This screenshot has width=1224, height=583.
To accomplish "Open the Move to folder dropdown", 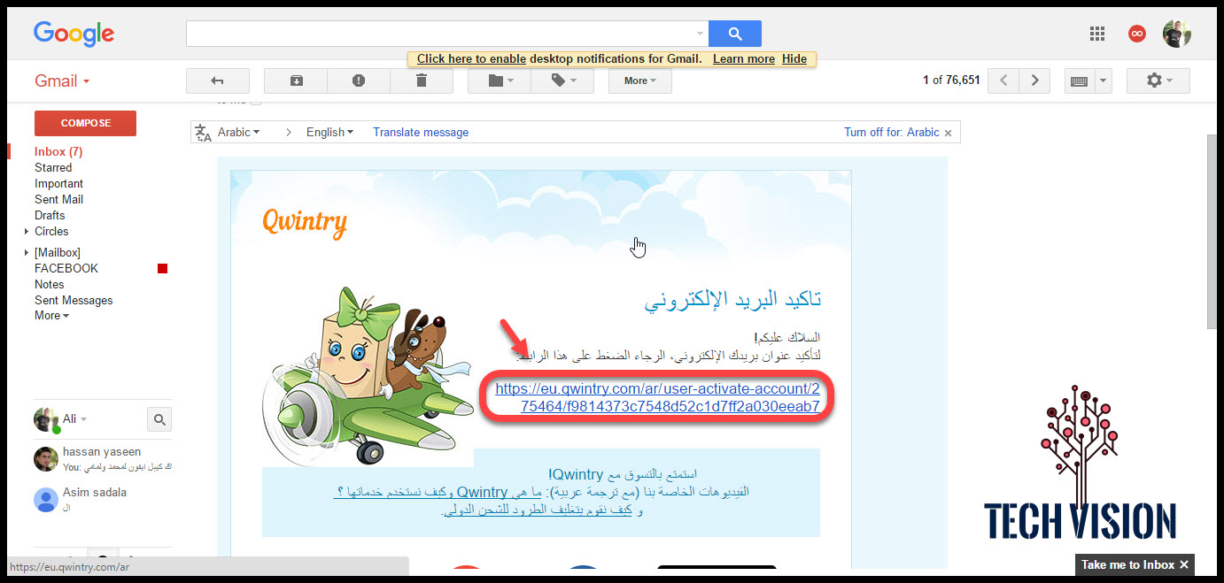I will [x=500, y=81].
